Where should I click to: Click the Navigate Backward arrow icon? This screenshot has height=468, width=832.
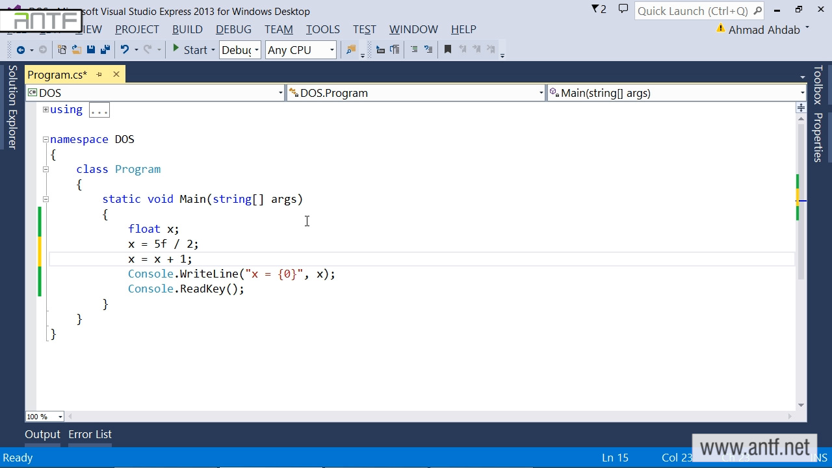pos(21,49)
